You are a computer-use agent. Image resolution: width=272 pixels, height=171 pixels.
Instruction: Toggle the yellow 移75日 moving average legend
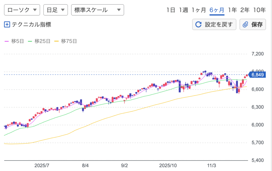(65, 41)
